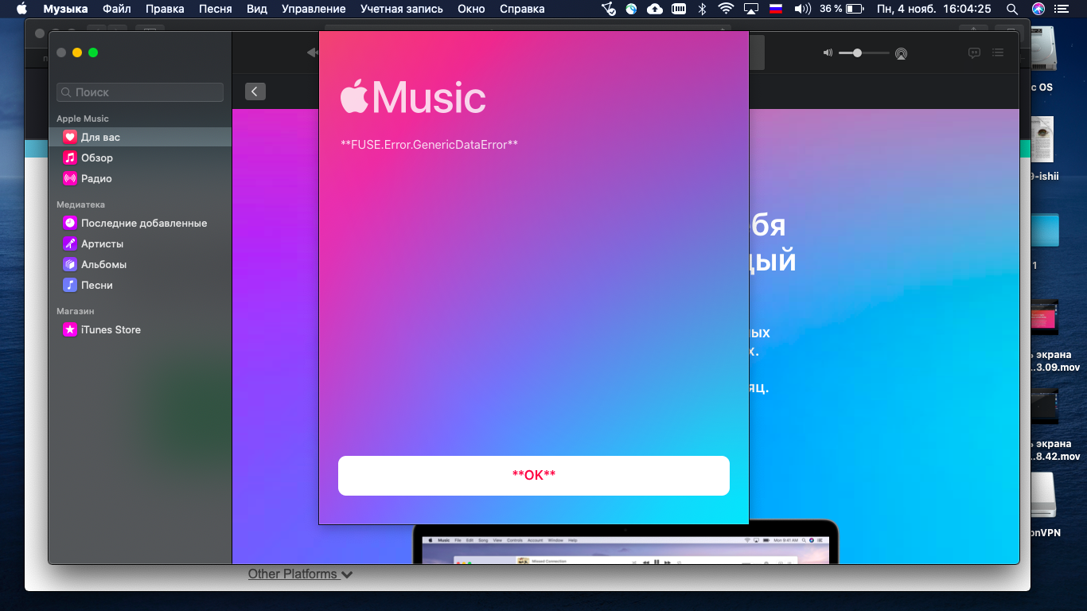Viewport: 1087px width, 611px height.
Task: Open the 'Радио' broadcast icon
Action: click(70, 178)
